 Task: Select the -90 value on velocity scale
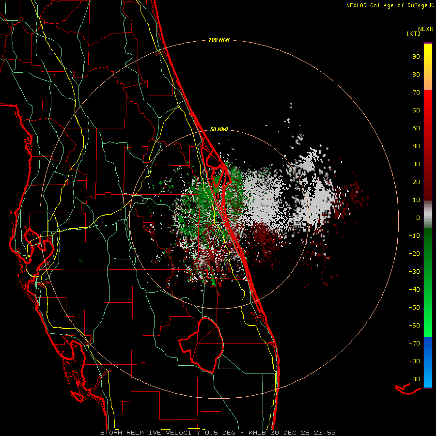coord(414,379)
